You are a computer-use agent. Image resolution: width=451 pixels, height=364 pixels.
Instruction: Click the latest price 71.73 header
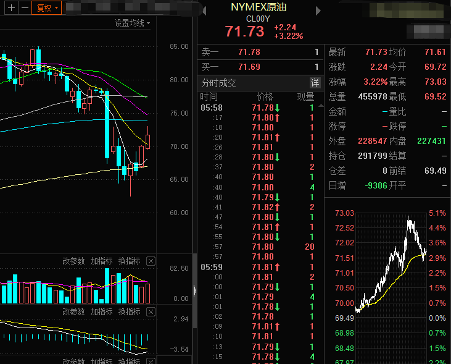click(245, 31)
